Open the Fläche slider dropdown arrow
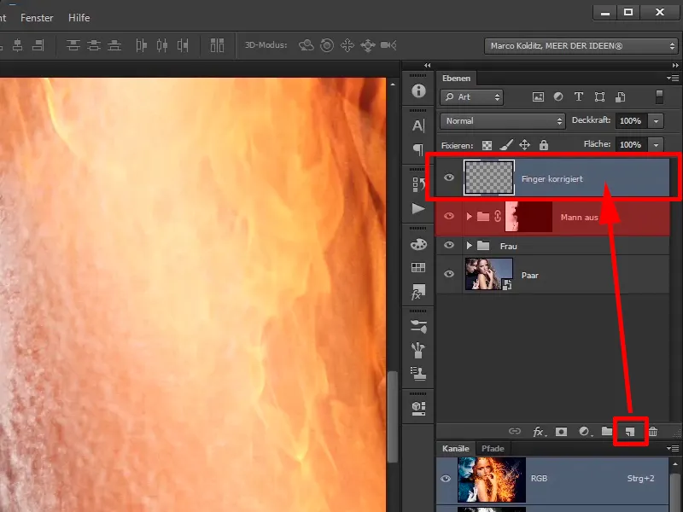This screenshot has height=512, width=683. coord(656,144)
